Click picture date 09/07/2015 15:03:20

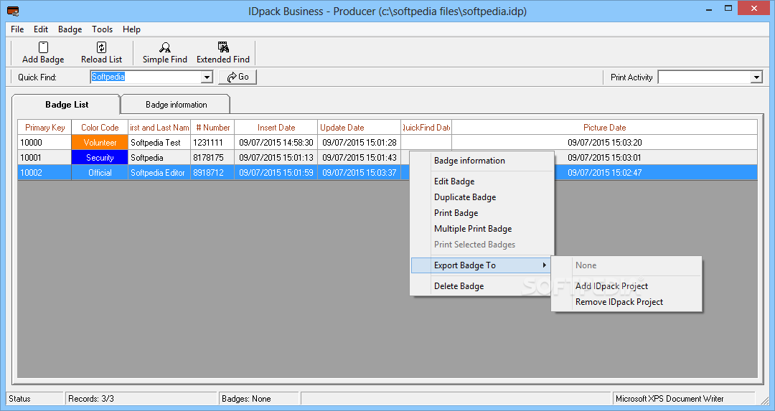[604, 143]
